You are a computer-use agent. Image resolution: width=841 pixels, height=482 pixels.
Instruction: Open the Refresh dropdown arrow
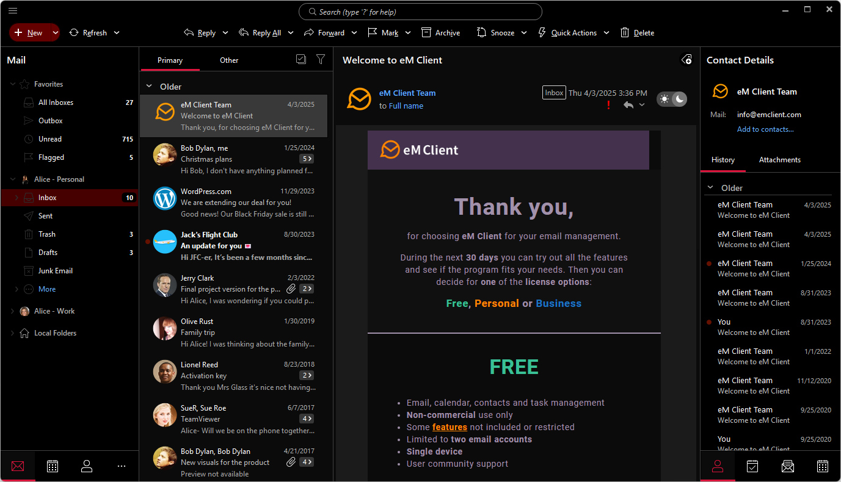pos(117,33)
